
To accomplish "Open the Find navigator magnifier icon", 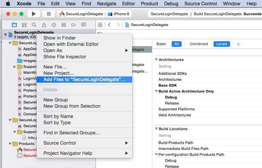I will point(34,25).
